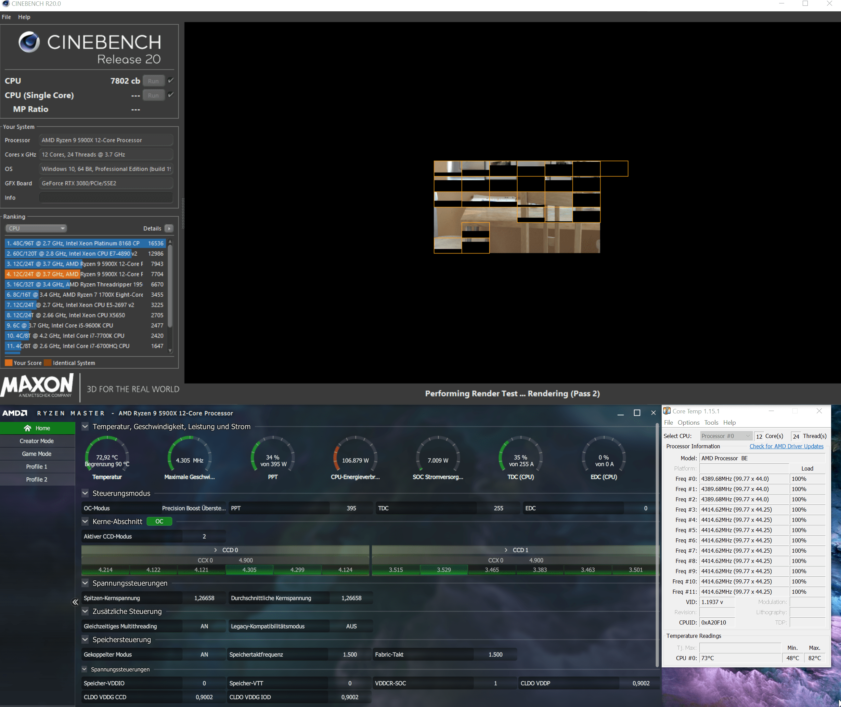The height and width of the screenshot is (707, 841).
Task: Collapse Ryzen Master sidebar with double-arrow icon
Action: (75, 602)
